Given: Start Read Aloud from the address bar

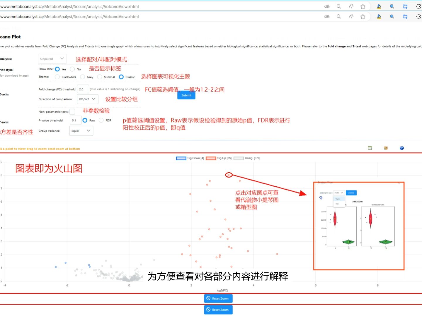Looking at the screenshot, I should click(x=351, y=6).
